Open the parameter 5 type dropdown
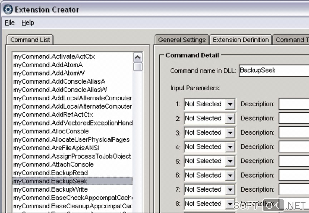This screenshot has width=309, height=213. pyautogui.click(x=230, y=161)
